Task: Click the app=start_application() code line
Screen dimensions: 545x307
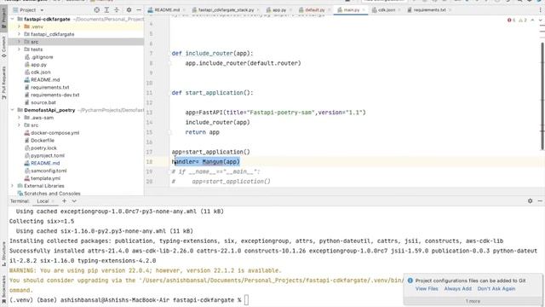Action: click(210, 152)
